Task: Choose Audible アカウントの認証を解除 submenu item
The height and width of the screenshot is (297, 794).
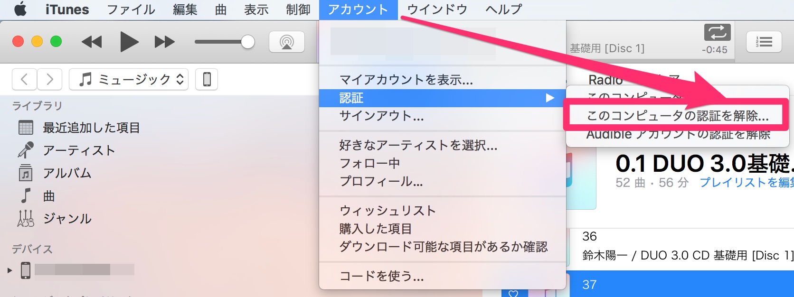Action: [x=678, y=134]
